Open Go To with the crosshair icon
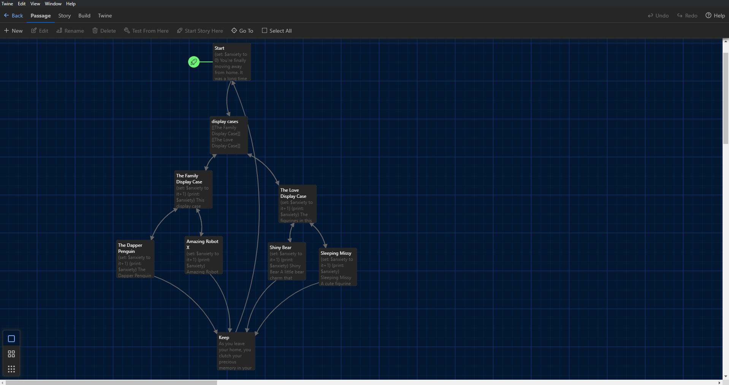The image size is (729, 385). click(x=234, y=30)
